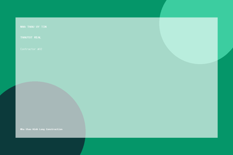Image resolution: width=233 pixels, height=155 pixels.
Task: Click the 'NHA THAU UY TIN' heading
Action: pos(33,27)
